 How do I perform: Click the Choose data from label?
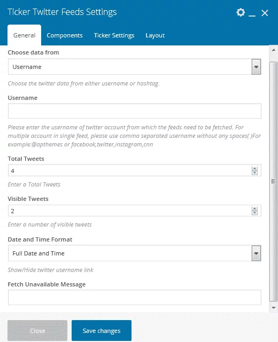click(33, 52)
